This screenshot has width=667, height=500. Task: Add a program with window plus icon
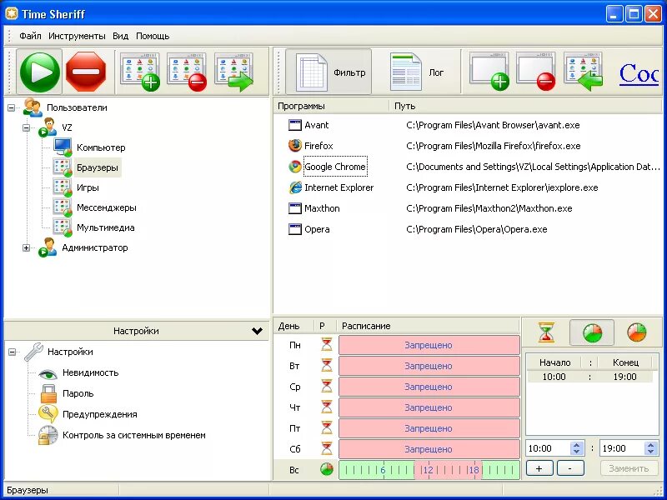click(x=489, y=72)
